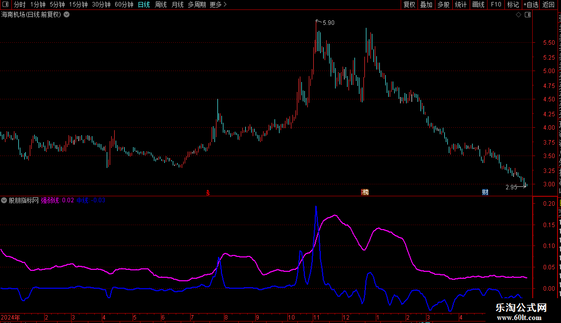Switch to 分时 intraday view
Image resolution: width=561 pixels, height=323 pixels.
(x=20, y=4)
